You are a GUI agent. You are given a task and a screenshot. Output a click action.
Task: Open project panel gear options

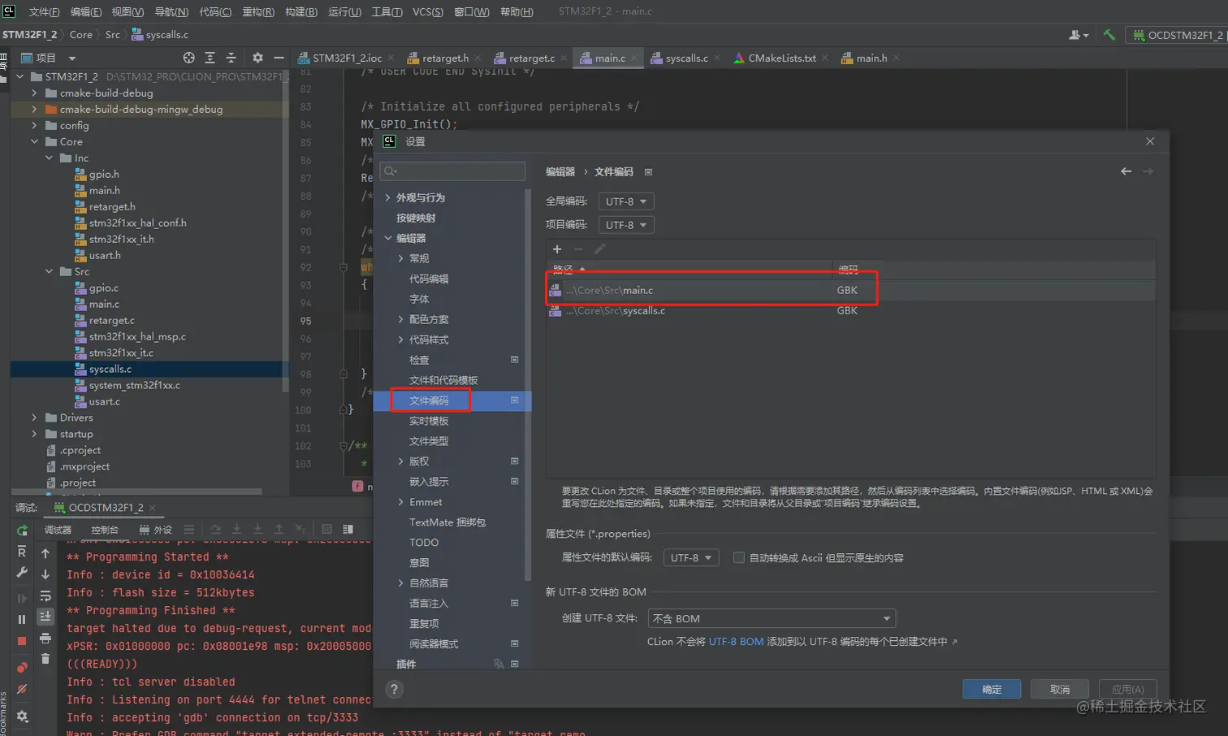[257, 58]
